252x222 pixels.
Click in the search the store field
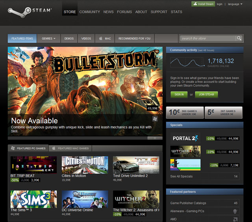click(208, 38)
